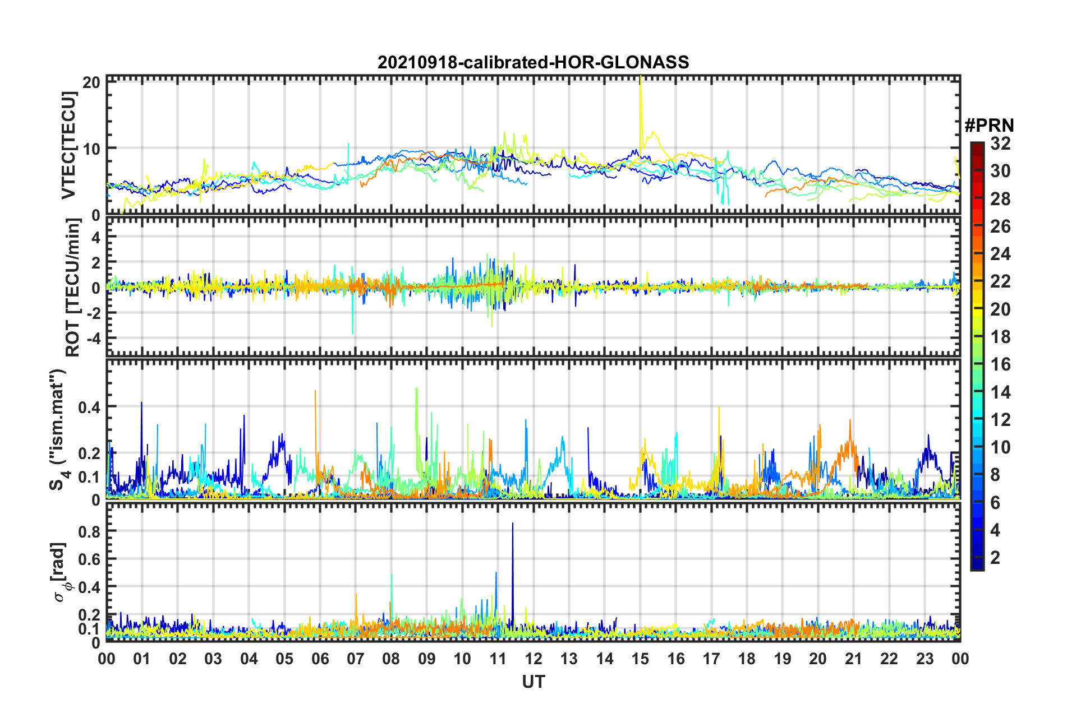Click the ROT axis tick 4
This screenshot has width=1067, height=713.
point(96,238)
